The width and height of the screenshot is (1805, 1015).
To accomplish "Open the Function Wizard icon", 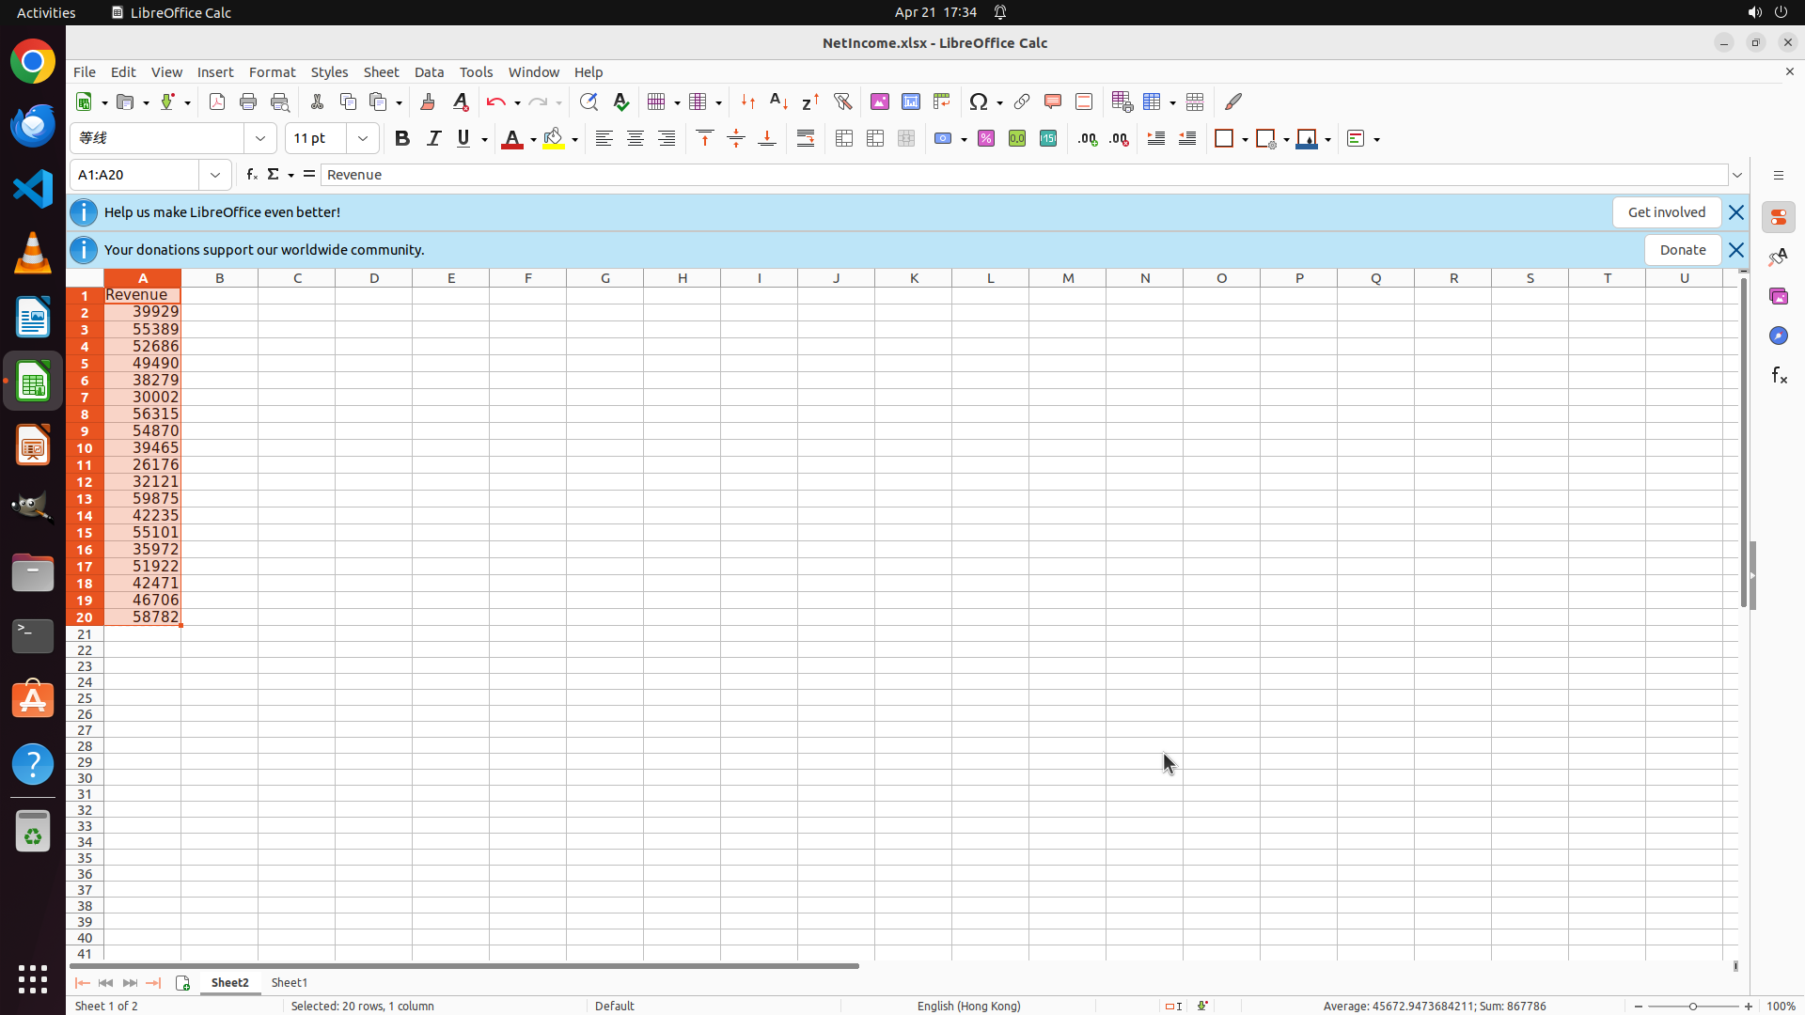I will coord(251,175).
